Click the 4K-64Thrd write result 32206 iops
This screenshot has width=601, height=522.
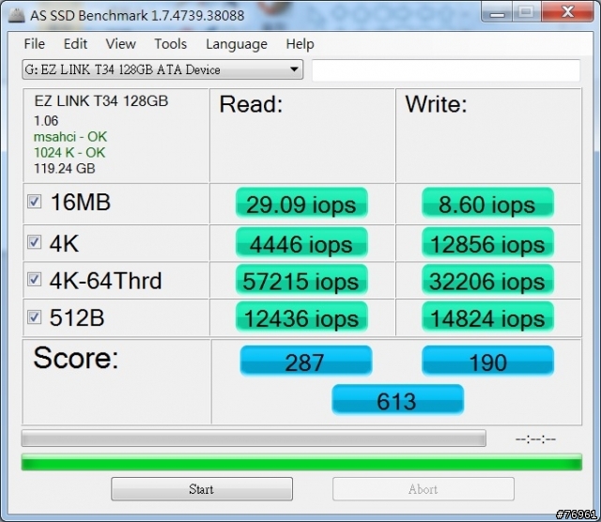[487, 280]
